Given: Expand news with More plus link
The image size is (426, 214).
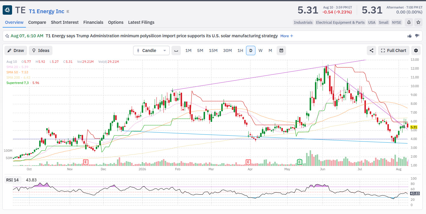Looking at the screenshot, I should tap(287, 36).
